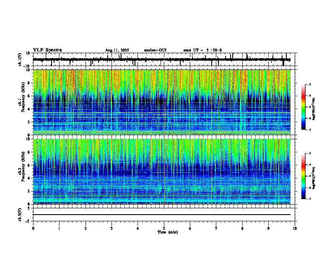The height and width of the screenshot is (256, 332).
Task: Select the date text "Aug.11, 2025"
Action: (x=117, y=50)
